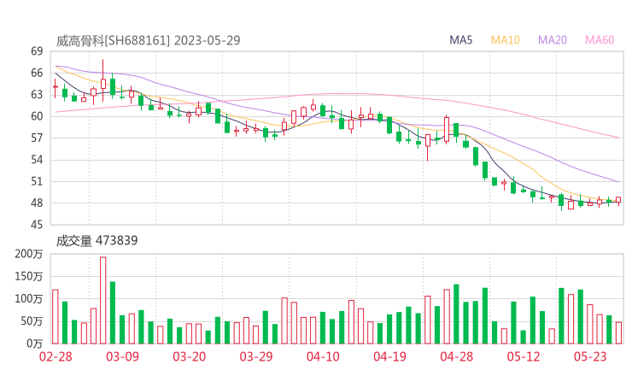Click the 04-28 date label
Screen dimensions: 632x376
[x=457, y=356]
